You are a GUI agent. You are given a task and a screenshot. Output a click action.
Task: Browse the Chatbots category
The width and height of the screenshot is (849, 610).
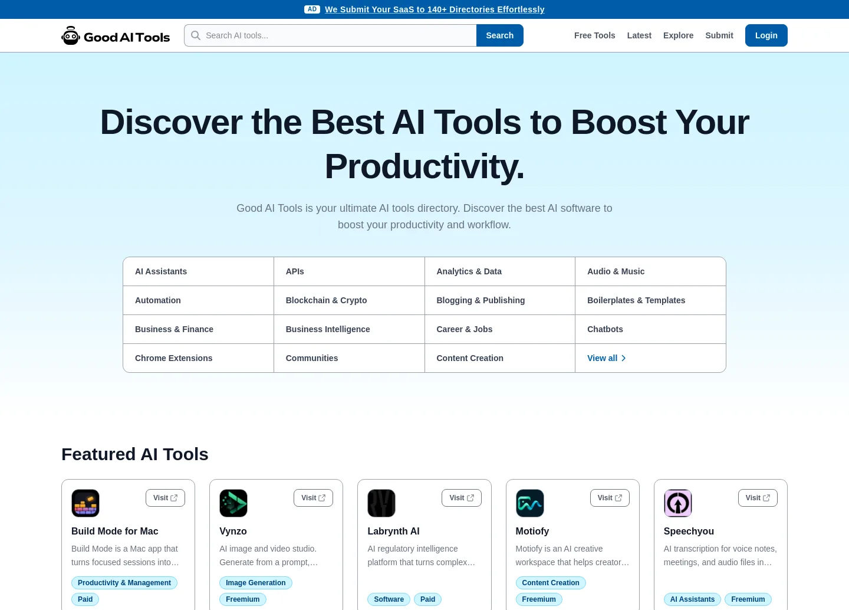coord(650,329)
